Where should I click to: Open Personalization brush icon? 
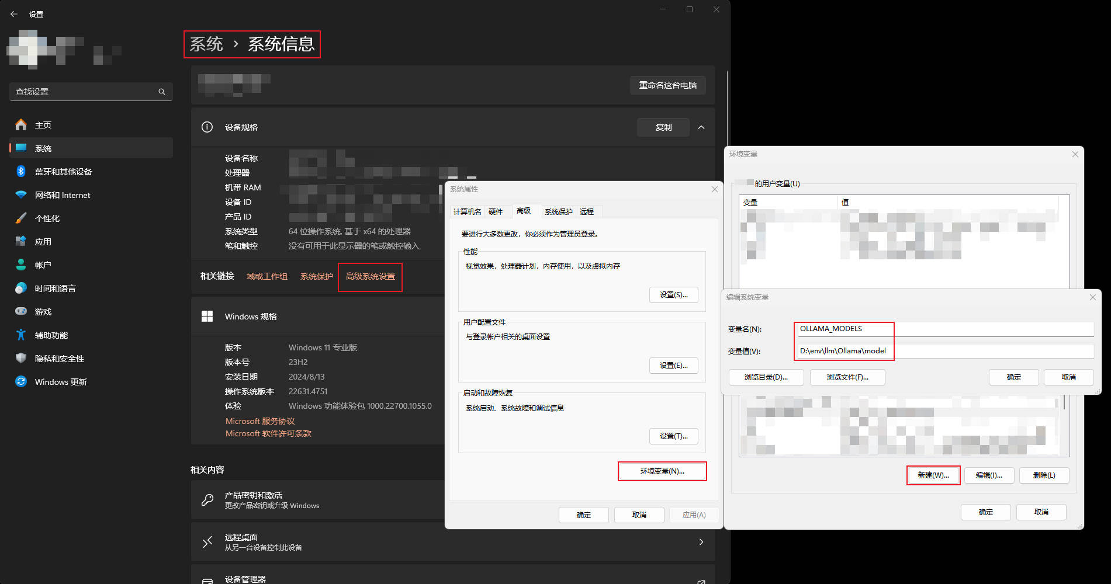tap(21, 218)
